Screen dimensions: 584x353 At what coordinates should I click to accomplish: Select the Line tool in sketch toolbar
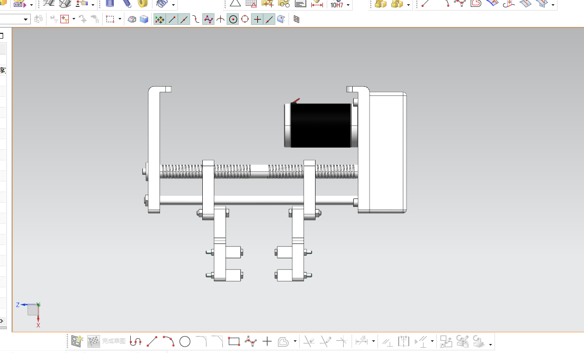[x=152, y=341]
